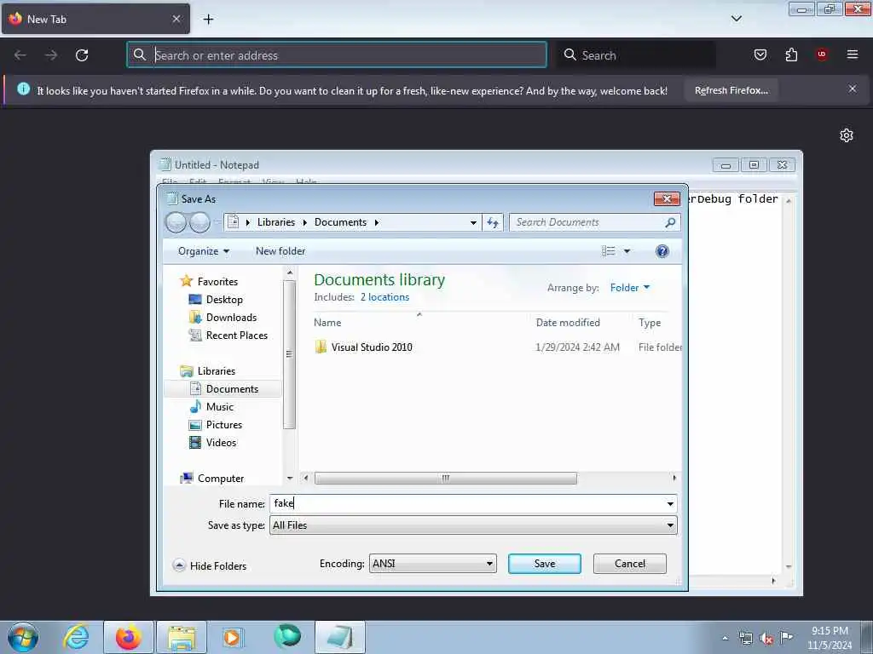Click the navigation pane scroll down arrow
The height and width of the screenshot is (654, 873).
tap(290, 479)
